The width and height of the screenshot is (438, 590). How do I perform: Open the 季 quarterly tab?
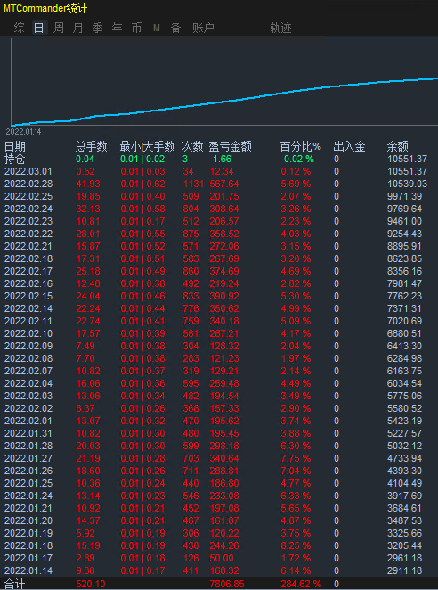(97, 28)
